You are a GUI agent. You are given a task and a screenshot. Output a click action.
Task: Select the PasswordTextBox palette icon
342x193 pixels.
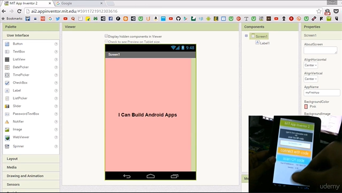click(x=7, y=114)
